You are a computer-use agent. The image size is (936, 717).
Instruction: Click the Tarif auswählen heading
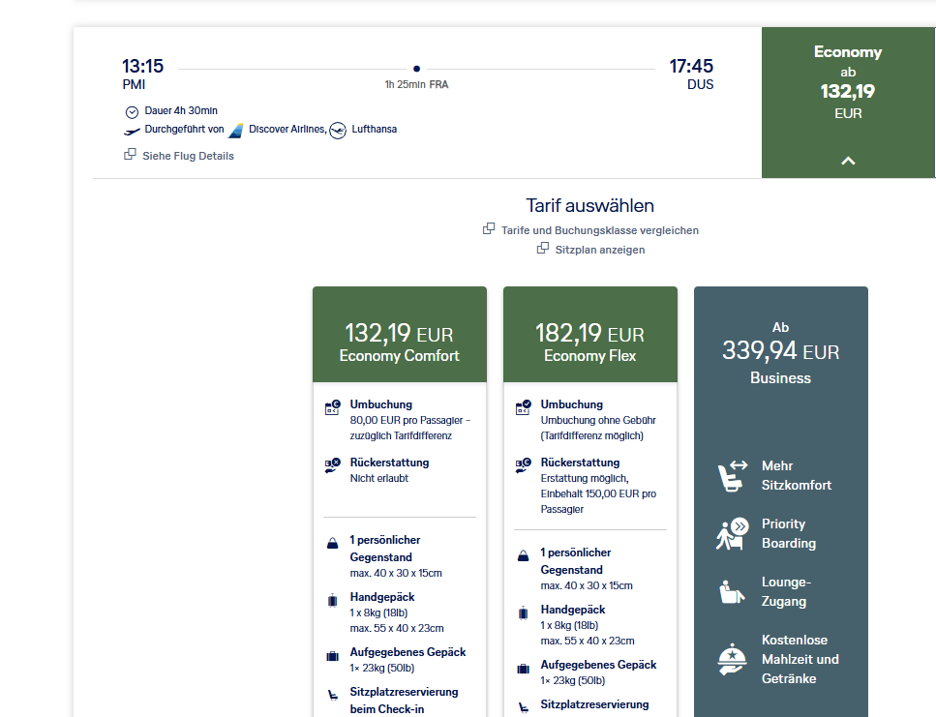[x=589, y=206]
